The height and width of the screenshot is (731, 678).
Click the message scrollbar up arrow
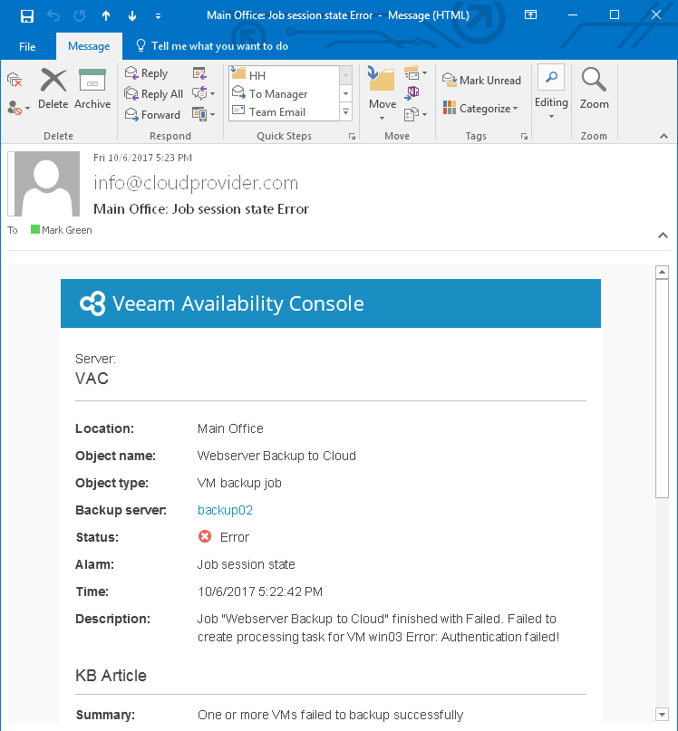coord(662,272)
